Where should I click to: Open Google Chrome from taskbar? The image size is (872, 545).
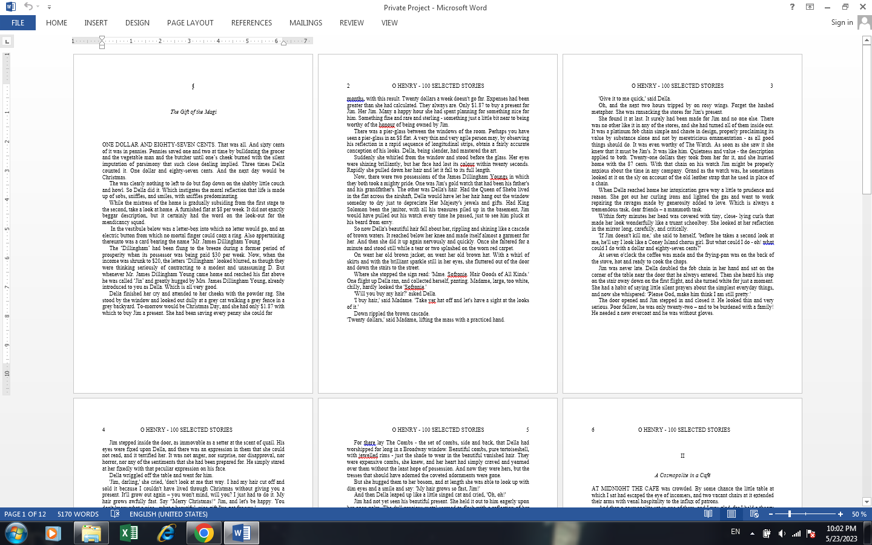[x=204, y=533]
